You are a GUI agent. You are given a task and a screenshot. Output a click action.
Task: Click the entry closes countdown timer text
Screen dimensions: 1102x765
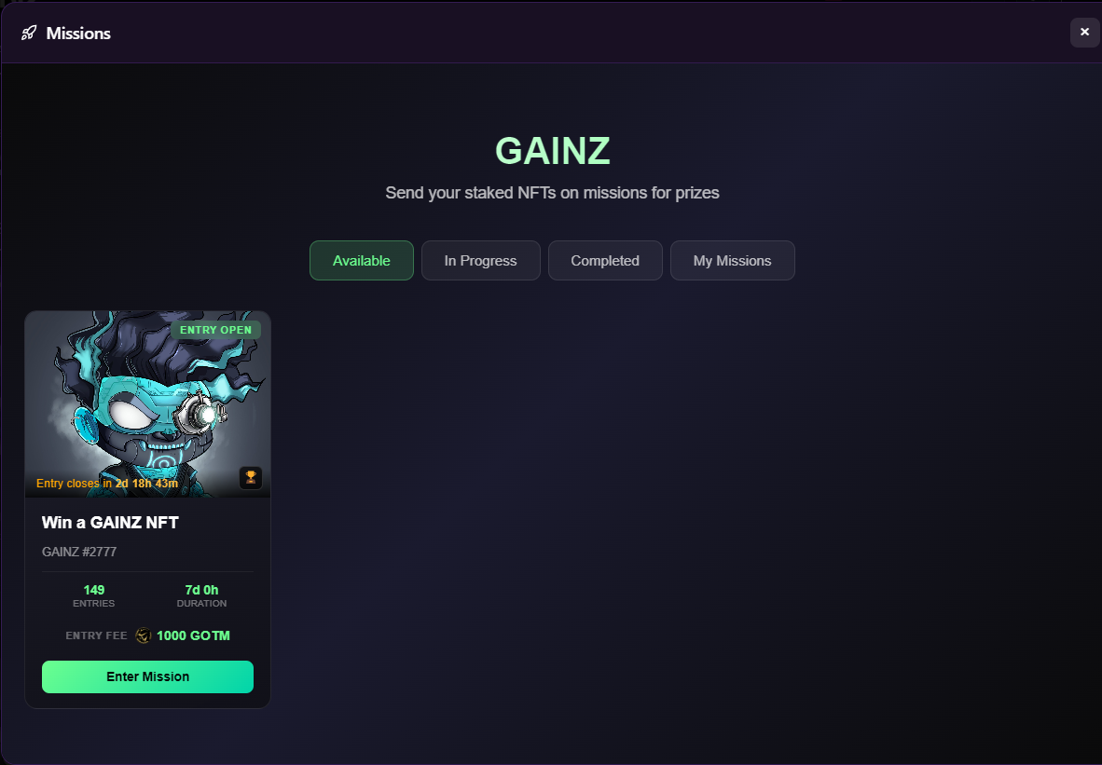107,484
